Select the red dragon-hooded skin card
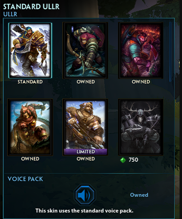This screenshot has height=219, width=182. pyautogui.click(x=30, y=127)
